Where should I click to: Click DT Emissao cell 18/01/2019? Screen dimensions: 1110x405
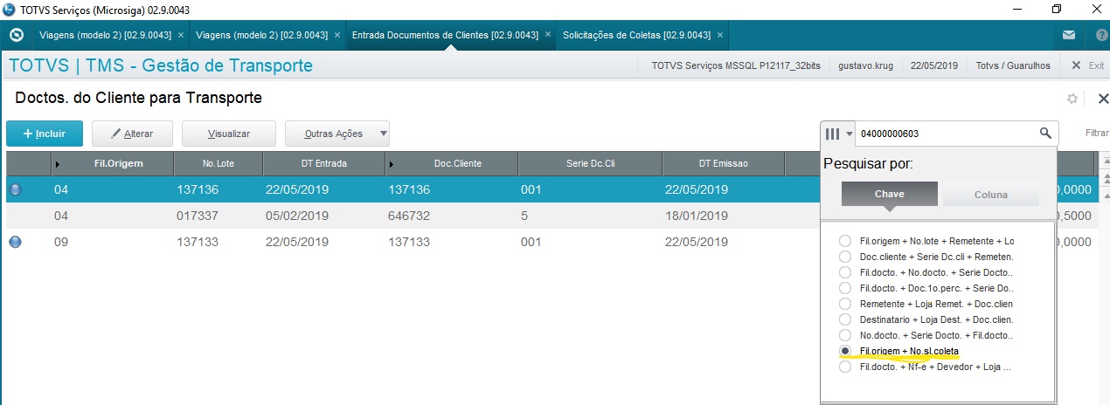(x=696, y=216)
